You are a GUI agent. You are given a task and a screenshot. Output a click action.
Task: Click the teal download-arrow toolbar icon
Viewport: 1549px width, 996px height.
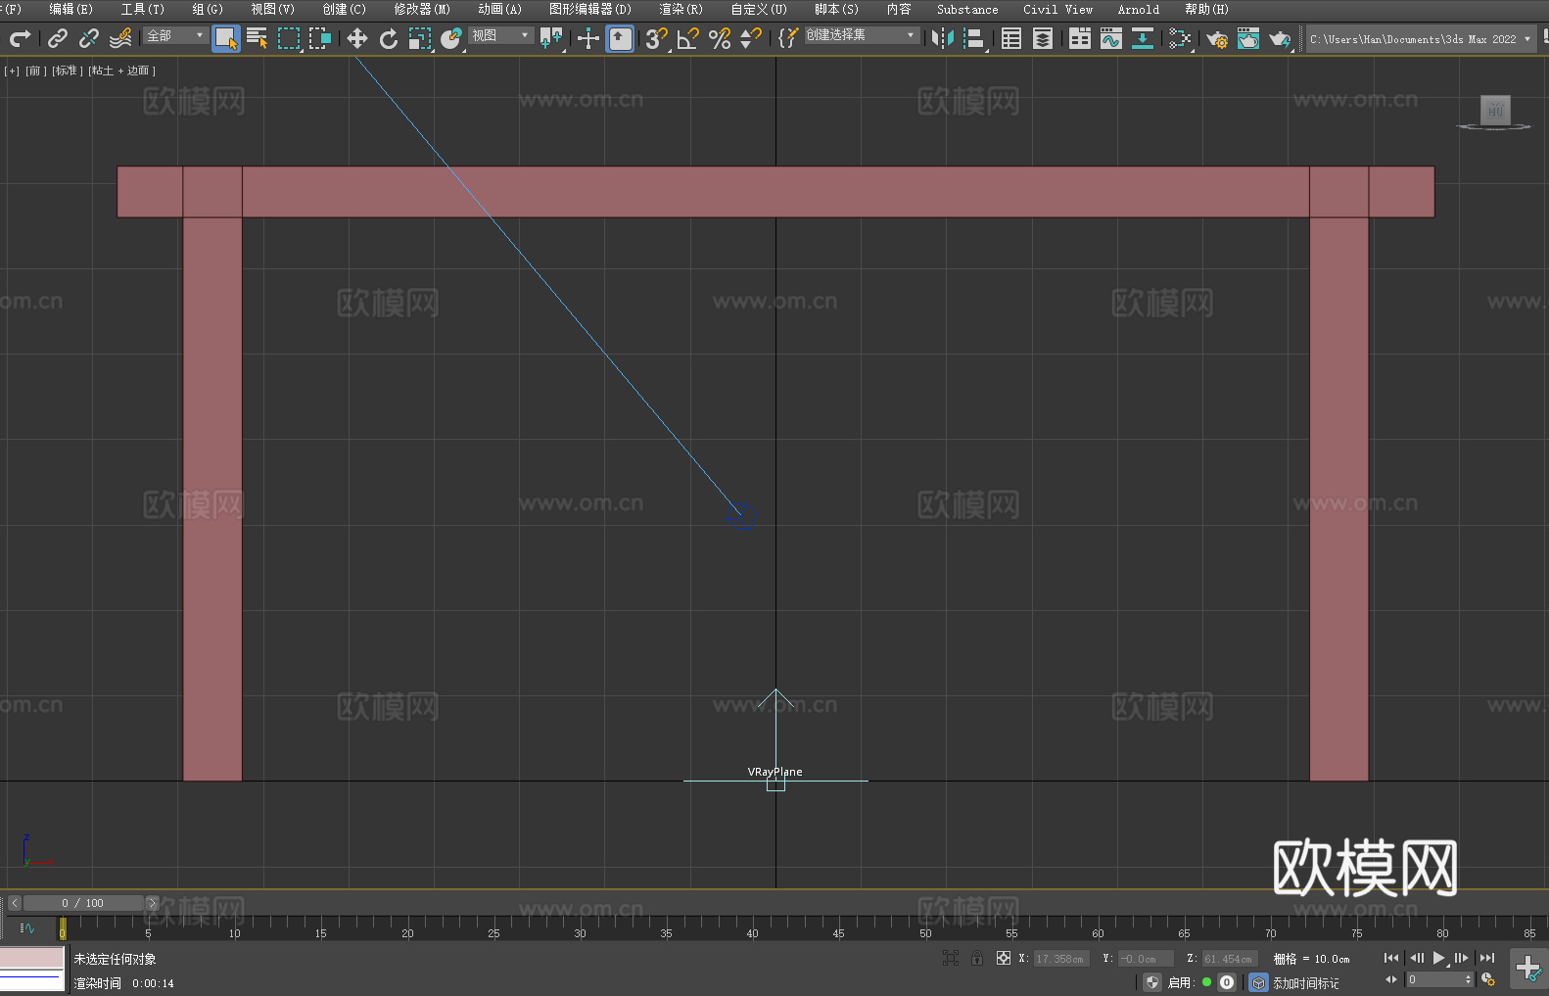tap(1143, 38)
